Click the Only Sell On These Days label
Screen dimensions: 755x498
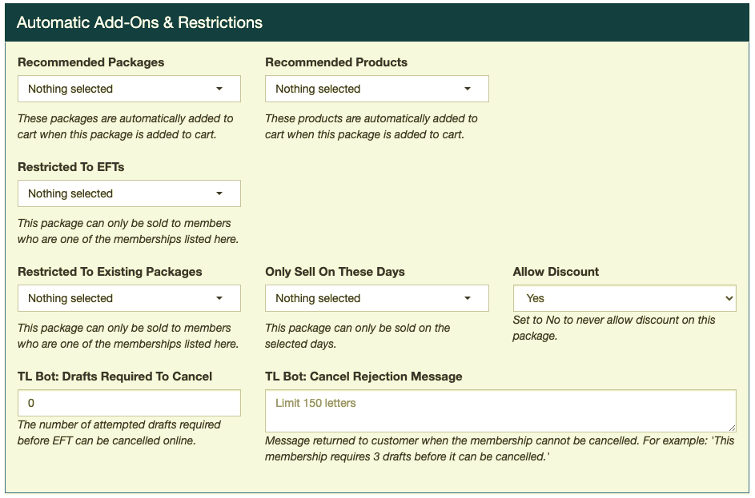tap(335, 272)
